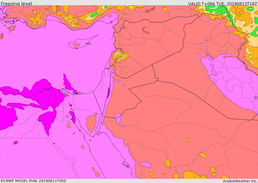The width and height of the screenshot is (258, 183).
Task: Click the narrow magenta Dead Sea strip
Action: tap(109, 91)
